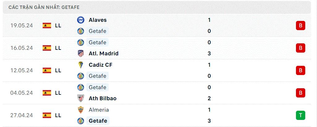The height and width of the screenshot is (127, 317).
Task: Click the green T result badge for 27.04.24
Action: click(x=300, y=115)
